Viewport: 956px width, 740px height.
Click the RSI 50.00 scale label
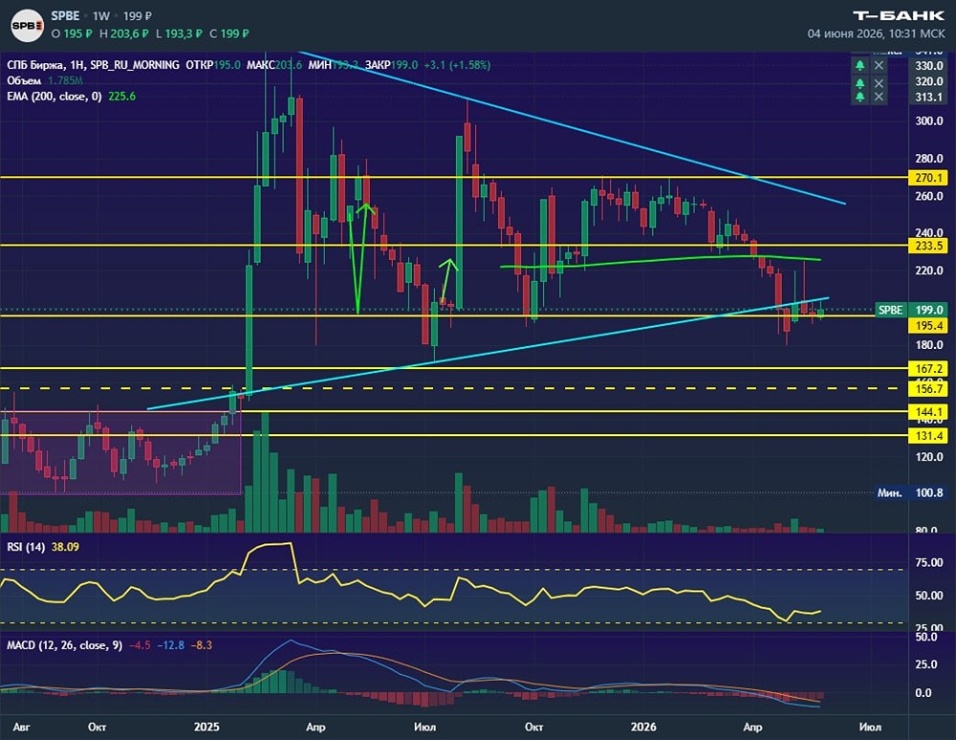coord(928,596)
